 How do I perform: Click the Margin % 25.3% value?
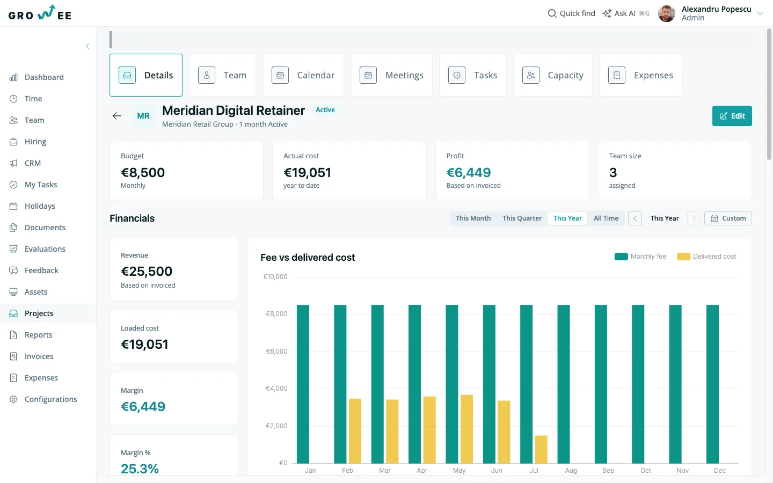coord(140,469)
